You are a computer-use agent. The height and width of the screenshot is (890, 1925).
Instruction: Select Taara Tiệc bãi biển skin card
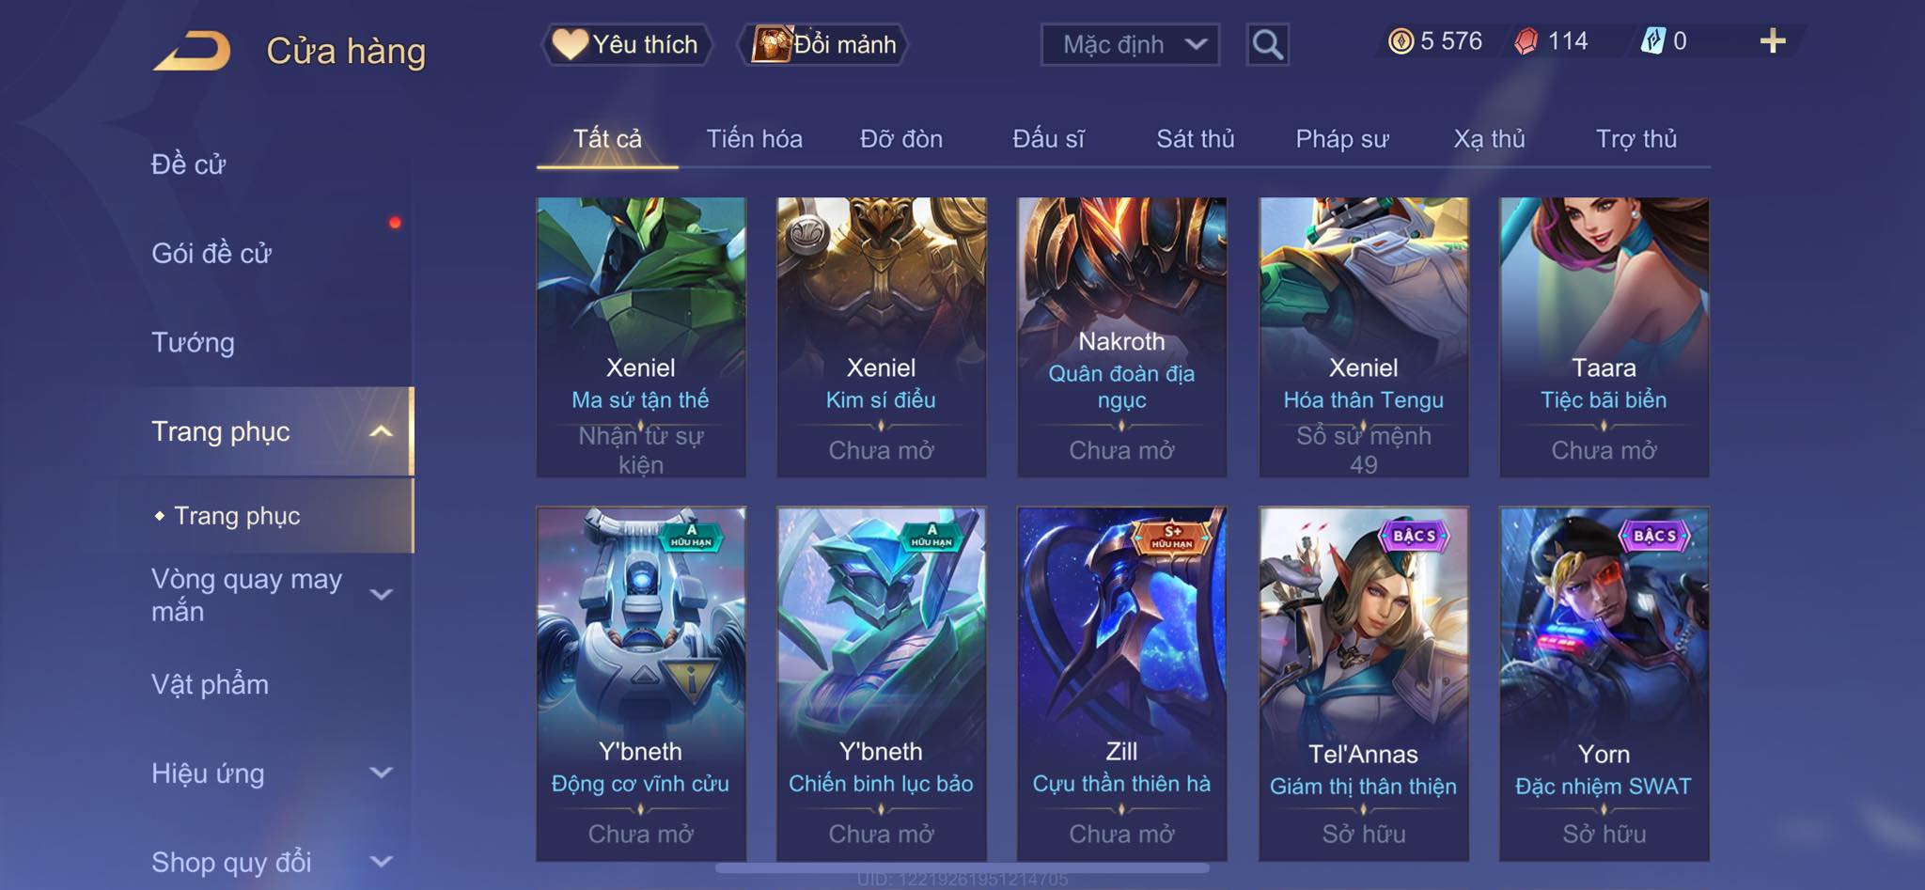point(1604,336)
